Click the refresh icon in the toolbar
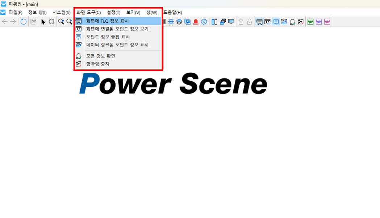The image size is (380, 218). [24, 22]
